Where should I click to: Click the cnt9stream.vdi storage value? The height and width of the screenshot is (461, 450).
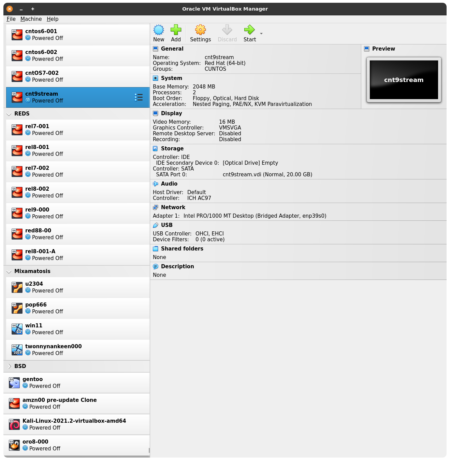point(267,175)
